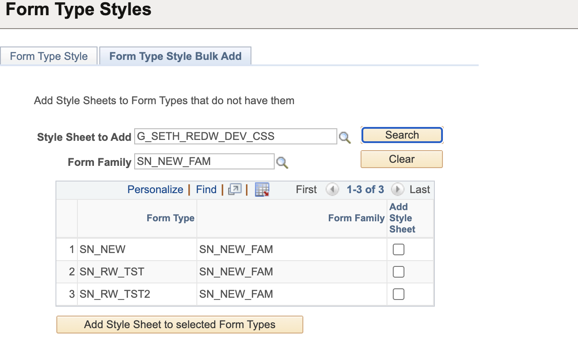Enable Add Style Sheet for SN_RW_TST2
578x363 pixels.
398,294
